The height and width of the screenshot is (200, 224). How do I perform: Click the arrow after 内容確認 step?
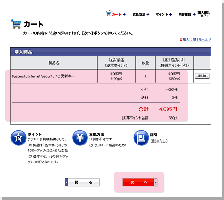click(194, 14)
